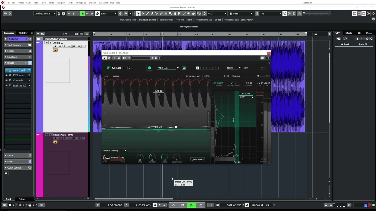Select the Ozone 9 insert slot

(18, 81)
